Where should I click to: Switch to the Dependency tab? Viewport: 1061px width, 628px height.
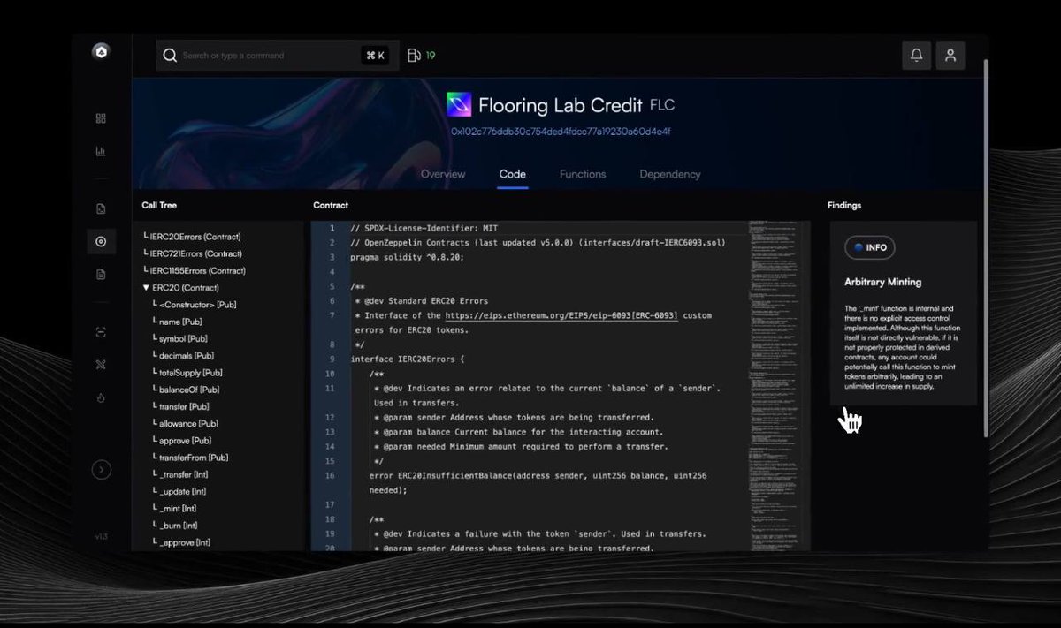coord(670,174)
